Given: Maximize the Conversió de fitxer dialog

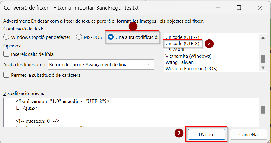Looking at the screenshot, I should pos(239,7).
